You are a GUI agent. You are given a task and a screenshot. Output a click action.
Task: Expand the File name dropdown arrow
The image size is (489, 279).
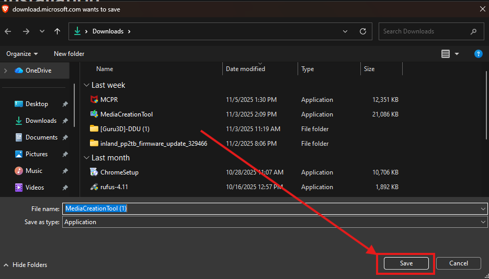(483, 208)
